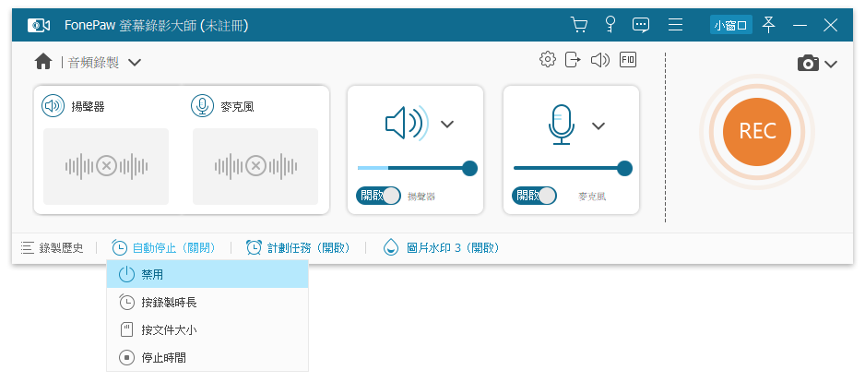Viewport: 865px width, 382px height.
Task: Select 按錄製時長 menu option
Action: [207, 302]
